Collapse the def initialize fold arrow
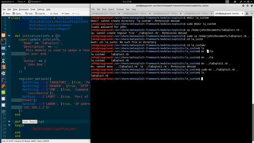Image resolution: width=254 pixels, height=143 pixels. 9,36
